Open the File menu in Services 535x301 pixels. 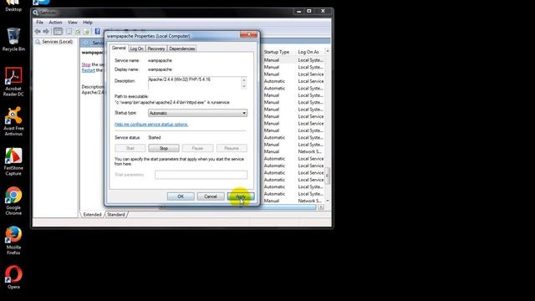[x=39, y=23]
